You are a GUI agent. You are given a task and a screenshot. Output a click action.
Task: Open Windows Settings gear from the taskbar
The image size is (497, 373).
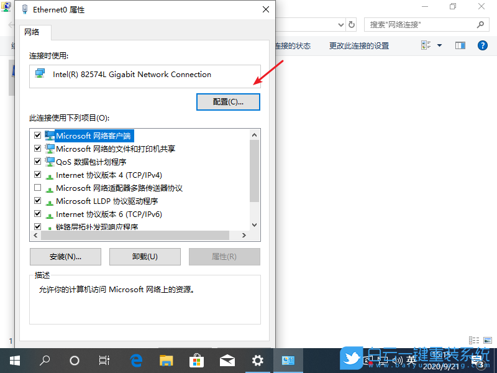258,359
